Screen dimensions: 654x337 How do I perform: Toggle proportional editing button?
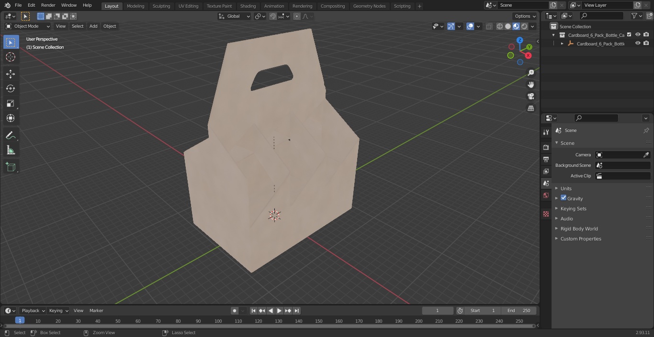297,16
